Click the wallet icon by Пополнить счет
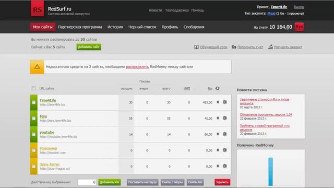 234,47
